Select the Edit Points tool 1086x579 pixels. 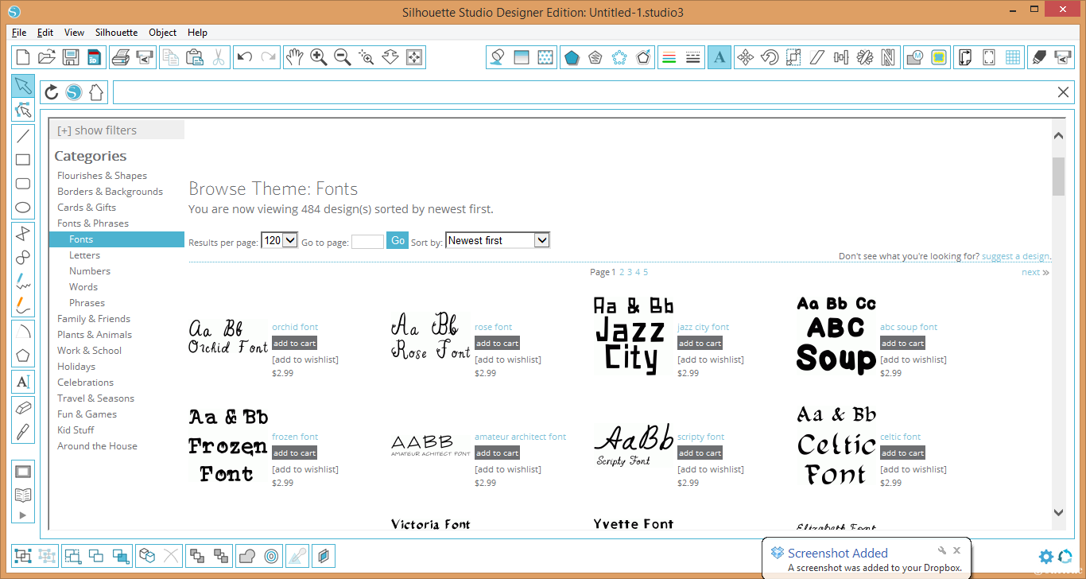23,110
